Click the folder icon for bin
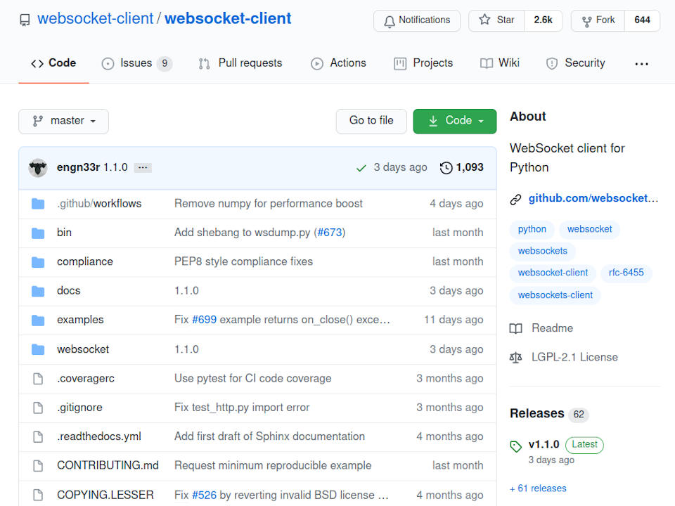 pyautogui.click(x=38, y=233)
